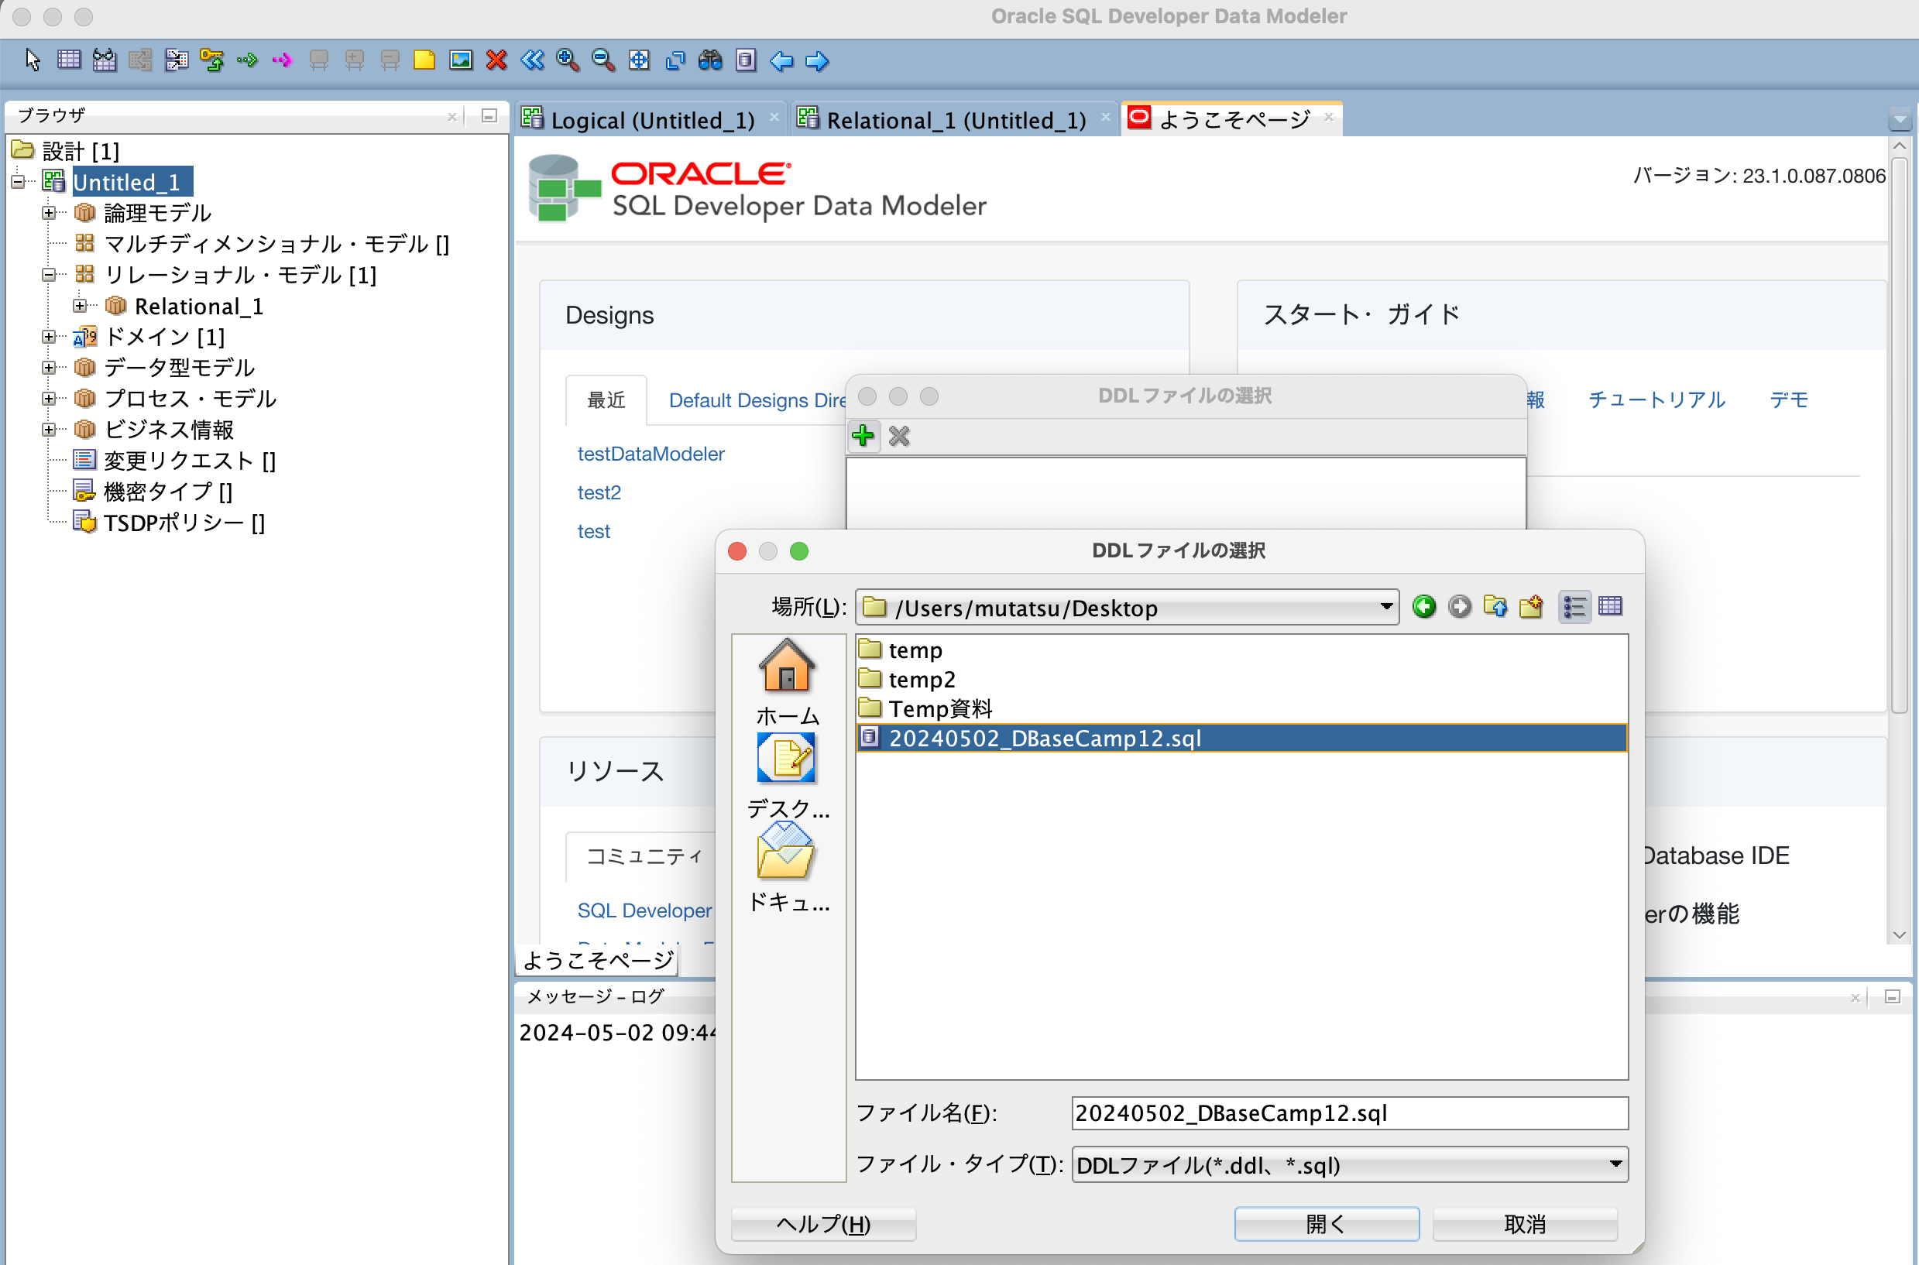Expand the 論理モデル tree node
Image resolution: width=1919 pixels, height=1265 pixels.
coord(50,213)
